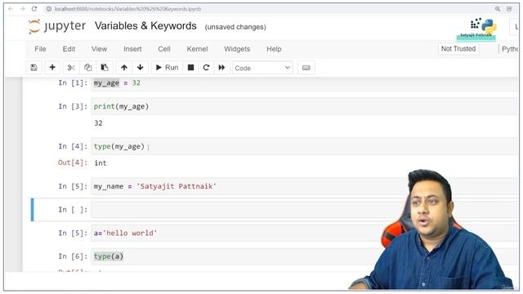This screenshot has height=294, width=523.
Task: Move selected cell up arrow
Action: tap(124, 68)
